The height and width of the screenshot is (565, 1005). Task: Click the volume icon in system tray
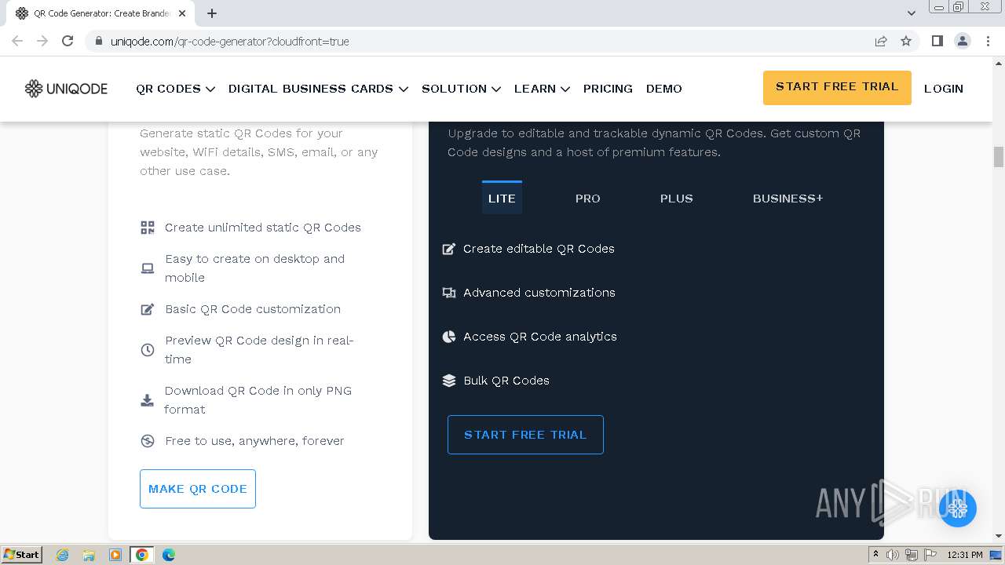pyautogui.click(x=893, y=555)
